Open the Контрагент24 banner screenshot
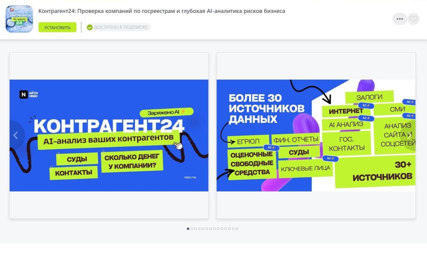This screenshot has width=427, height=263. (109, 135)
